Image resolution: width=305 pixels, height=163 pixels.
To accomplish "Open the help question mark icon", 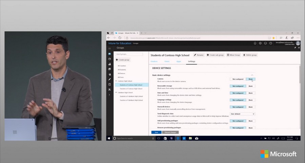I will pos(270,43).
